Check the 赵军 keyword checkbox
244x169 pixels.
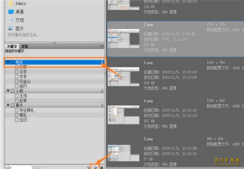coord(16,101)
